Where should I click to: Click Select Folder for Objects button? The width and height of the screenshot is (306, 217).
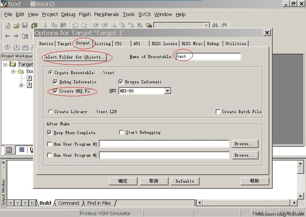pos(75,57)
